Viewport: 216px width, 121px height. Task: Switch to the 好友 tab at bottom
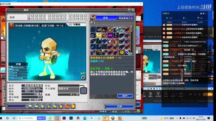(x=114, y=112)
